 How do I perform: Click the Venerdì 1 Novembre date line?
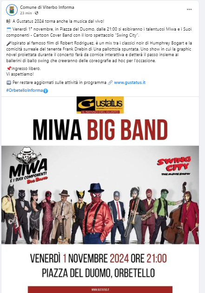tap(99, 259)
